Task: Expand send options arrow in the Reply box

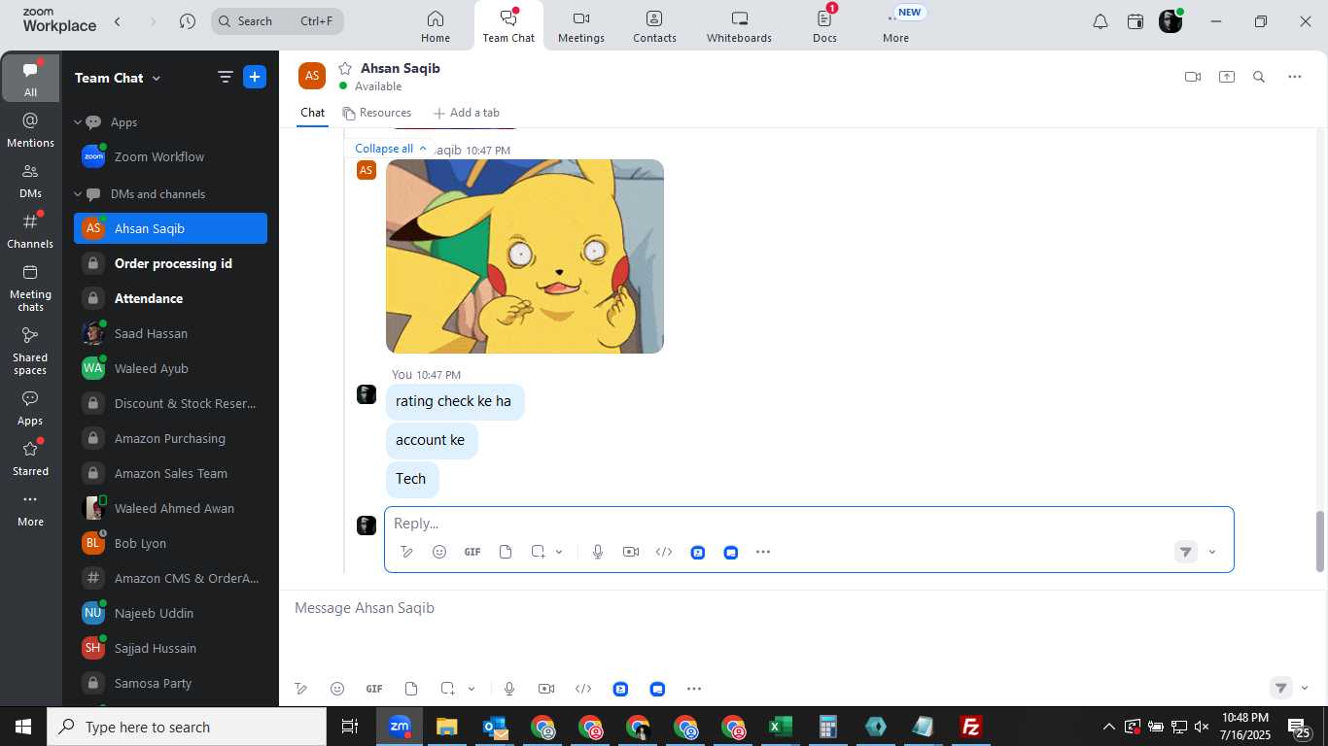Action: (1212, 552)
